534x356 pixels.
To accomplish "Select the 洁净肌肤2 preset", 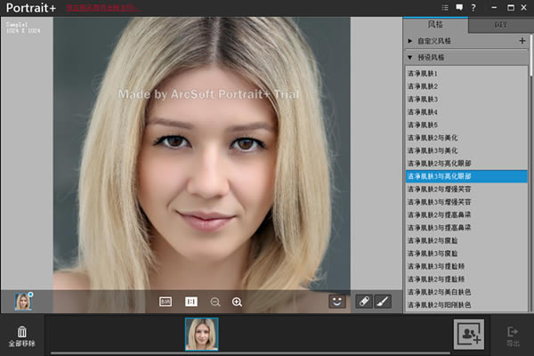I will point(466,86).
